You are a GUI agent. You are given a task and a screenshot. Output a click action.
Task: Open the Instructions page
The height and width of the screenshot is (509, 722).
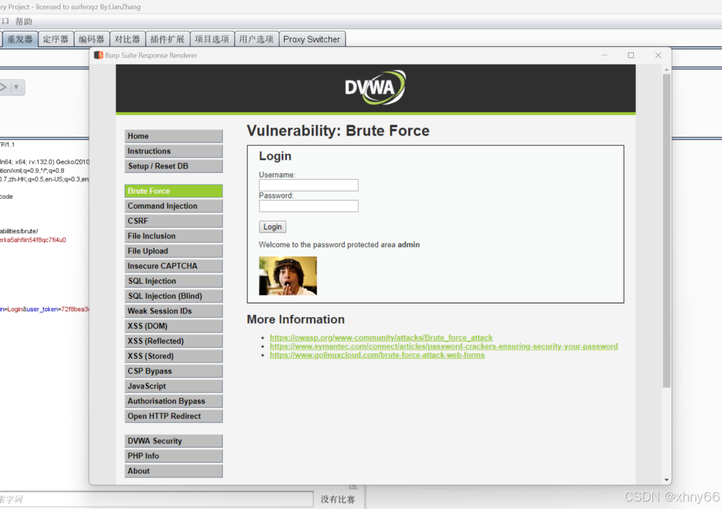coord(173,151)
